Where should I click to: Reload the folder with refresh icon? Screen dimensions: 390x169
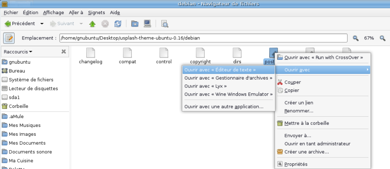click(118, 24)
